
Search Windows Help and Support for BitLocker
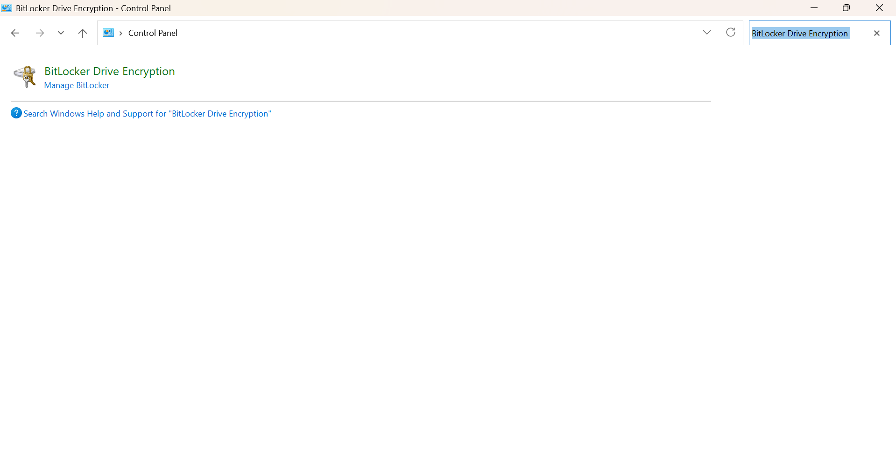coord(147,114)
